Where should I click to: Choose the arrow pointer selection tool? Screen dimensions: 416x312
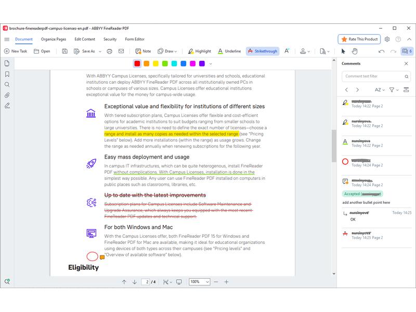click(343, 51)
